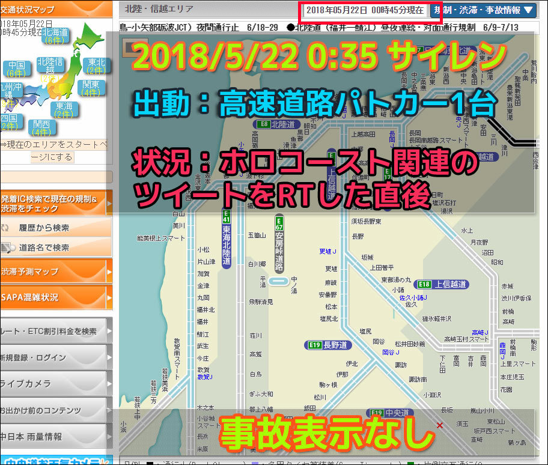Expand arrow on SAPA混雑状況 button
Image resolution: width=548 pixels, height=465 pixels.
tap(109, 297)
